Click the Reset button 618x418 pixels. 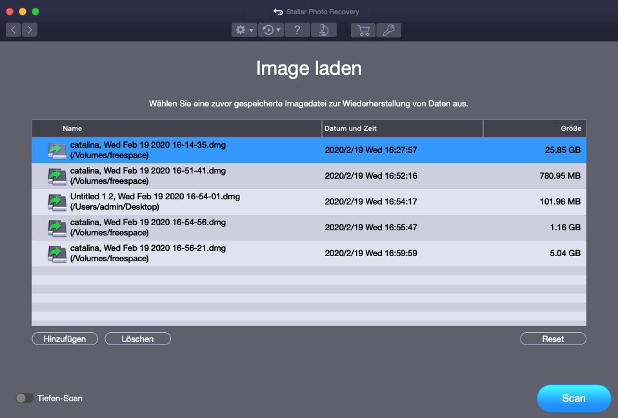pyautogui.click(x=553, y=339)
